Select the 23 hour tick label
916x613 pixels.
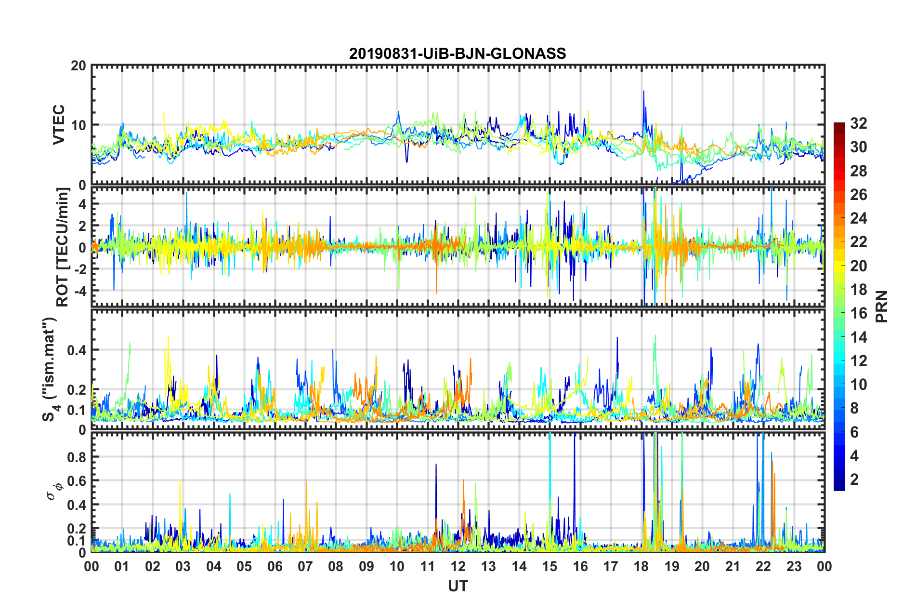(794, 566)
